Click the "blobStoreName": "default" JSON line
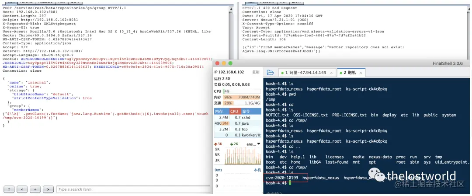 click(42, 94)
